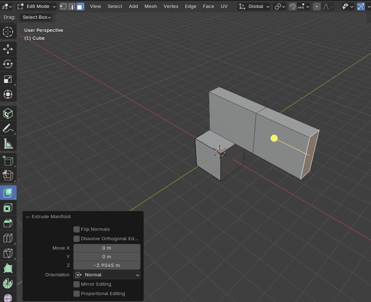Open the Select menu
Image resolution: width=371 pixels, height=302 pixels.
pyautogui.click(x=115, y=7)
